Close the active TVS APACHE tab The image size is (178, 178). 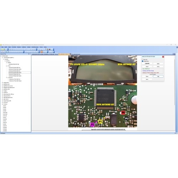click(70, 54)
